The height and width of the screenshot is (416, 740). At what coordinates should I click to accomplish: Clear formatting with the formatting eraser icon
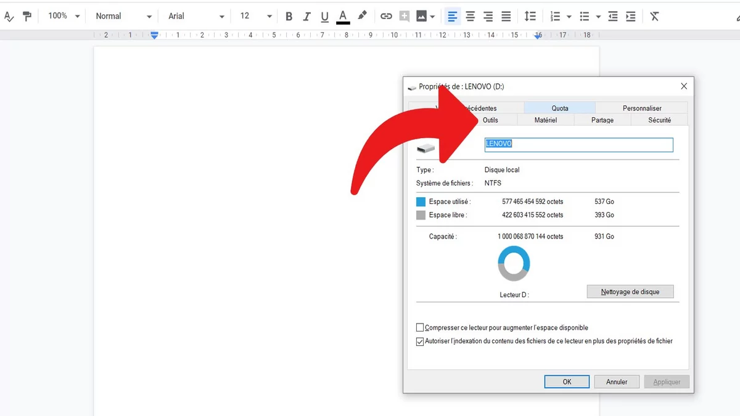pyautogui.click(x=654, y=16)
